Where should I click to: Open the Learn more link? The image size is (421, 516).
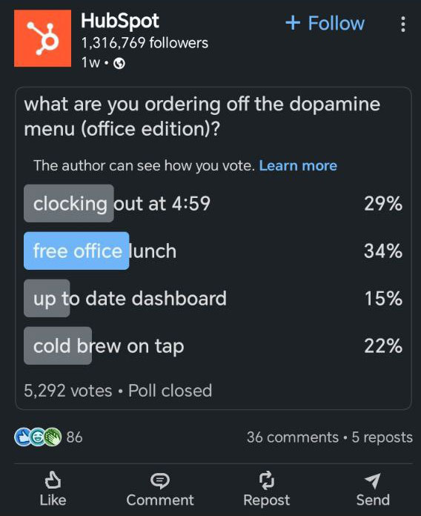(298, 165)
